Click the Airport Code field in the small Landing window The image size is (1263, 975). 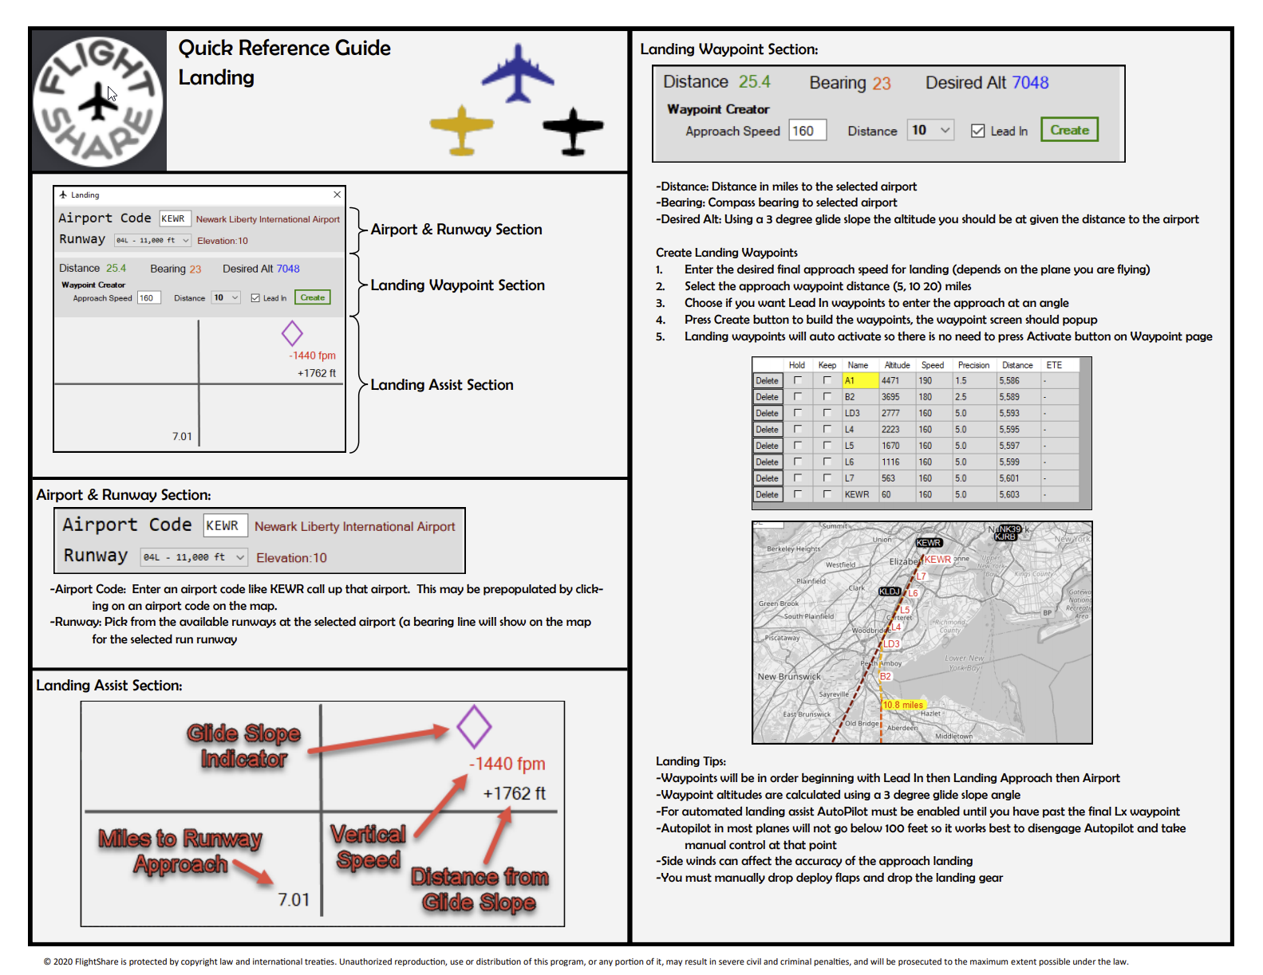coord(175,218)
